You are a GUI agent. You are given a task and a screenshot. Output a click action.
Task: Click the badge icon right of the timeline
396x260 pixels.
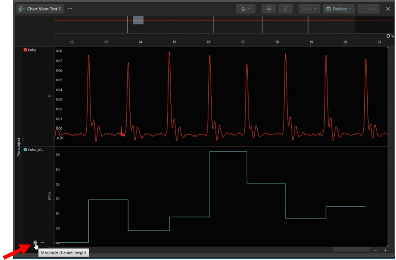[x=388, y=37]
